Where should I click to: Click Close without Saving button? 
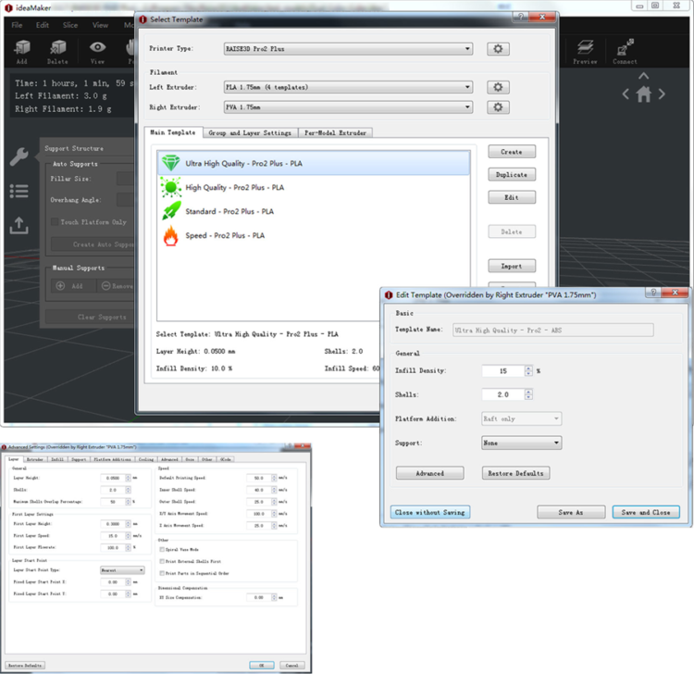[x=429, y=512]
